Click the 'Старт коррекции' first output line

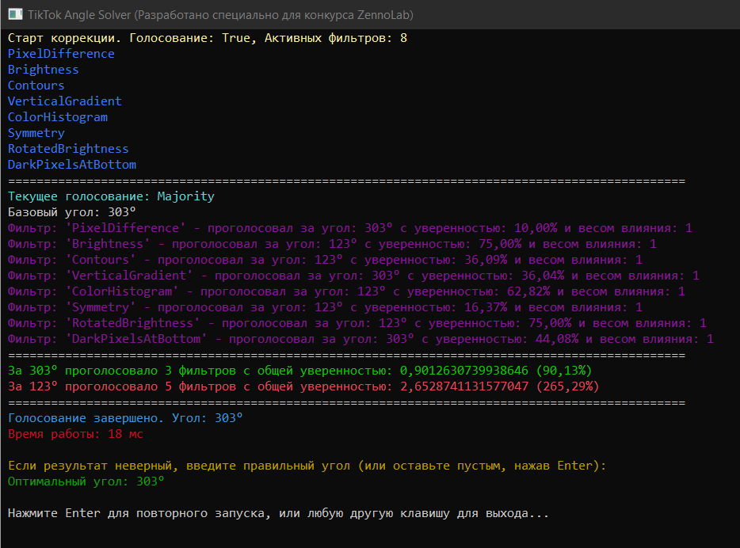coord(208,38)
